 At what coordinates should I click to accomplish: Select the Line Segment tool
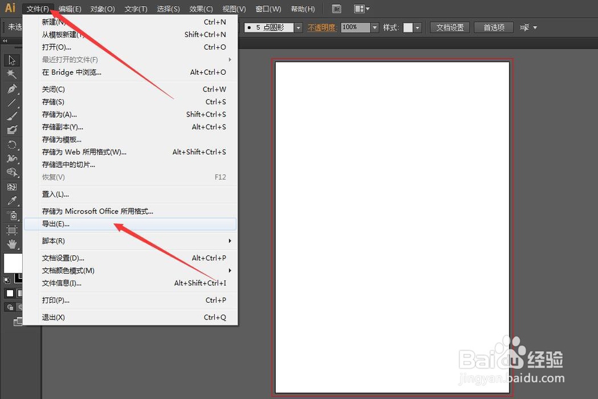12,101
